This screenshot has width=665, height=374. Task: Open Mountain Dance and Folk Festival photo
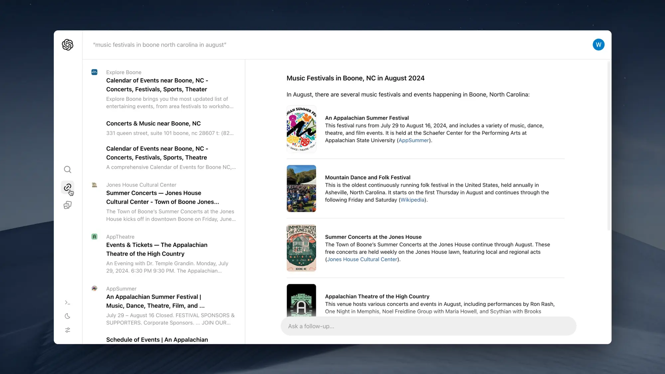[x=301, y=188]
